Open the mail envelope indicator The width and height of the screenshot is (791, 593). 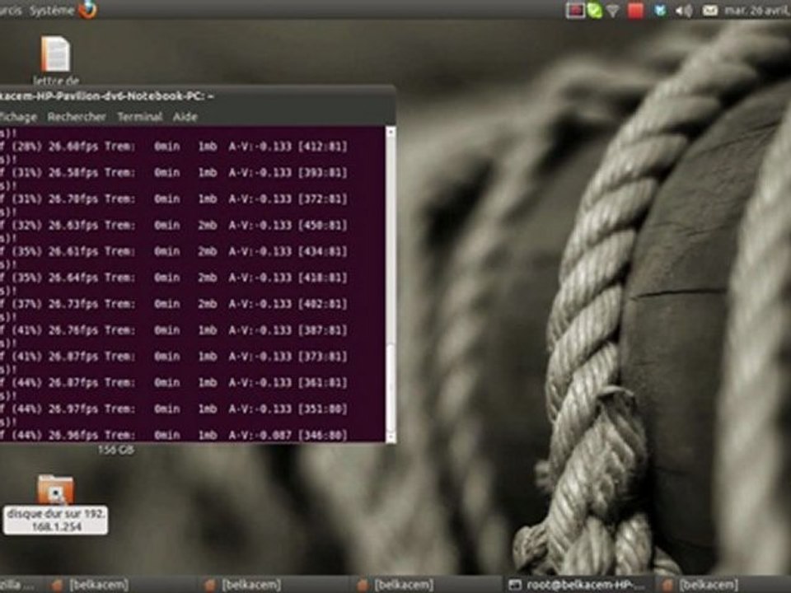[709, 11]
